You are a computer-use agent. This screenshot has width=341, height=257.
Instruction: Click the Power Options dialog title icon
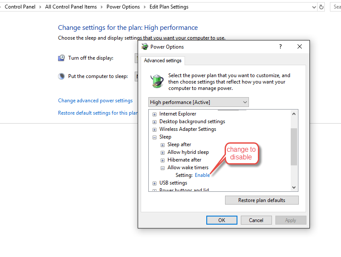point(144,46)
